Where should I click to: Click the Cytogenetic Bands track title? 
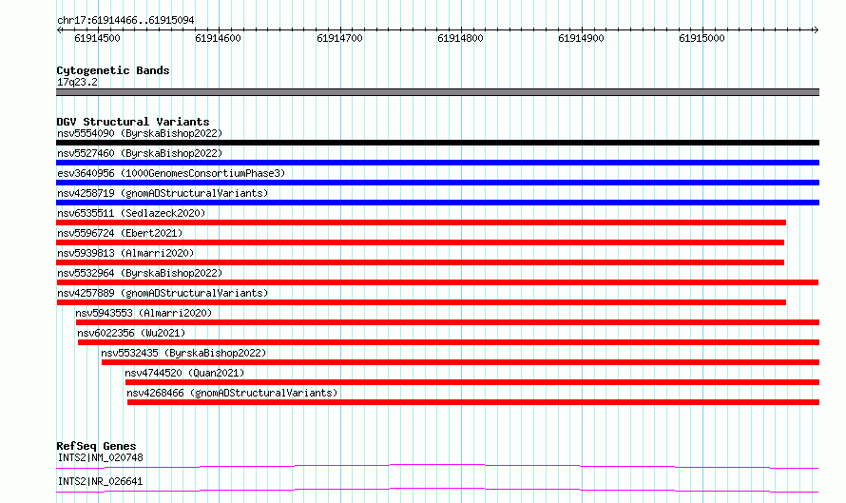(x=113, y=70)
